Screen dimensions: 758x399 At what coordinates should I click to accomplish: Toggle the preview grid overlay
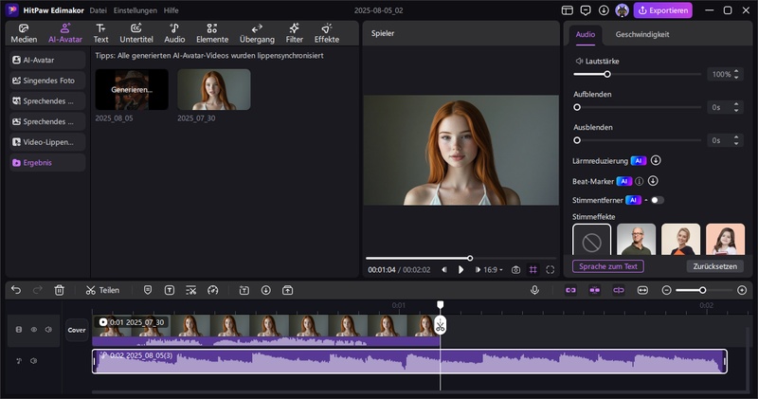point(532,270)
